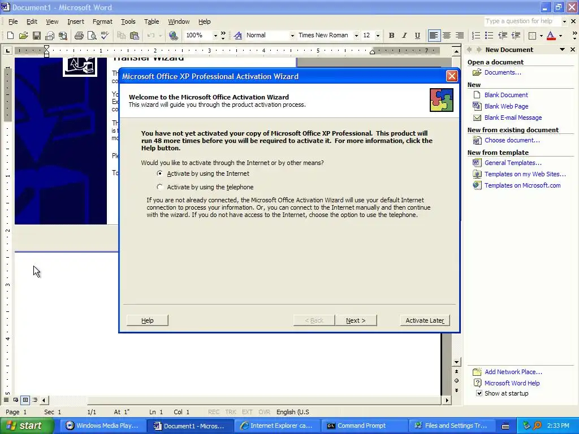The image size is (579, 434).
Task: Open the Normal style dropdown
Action: [292, 36]
